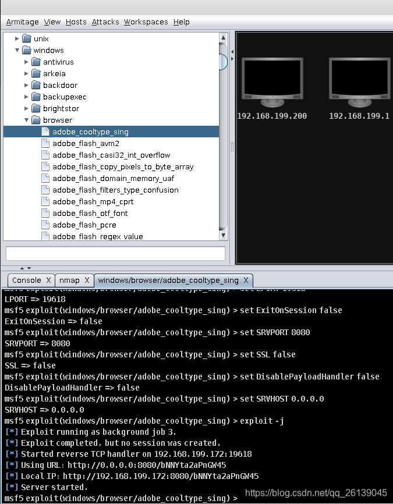393x504 pixels.
Task: Click the backdoor folder icon
Action: point(36,85)
